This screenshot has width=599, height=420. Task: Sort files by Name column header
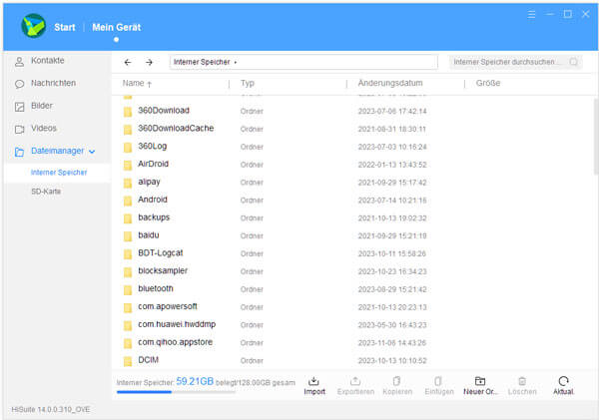(134, 84)
